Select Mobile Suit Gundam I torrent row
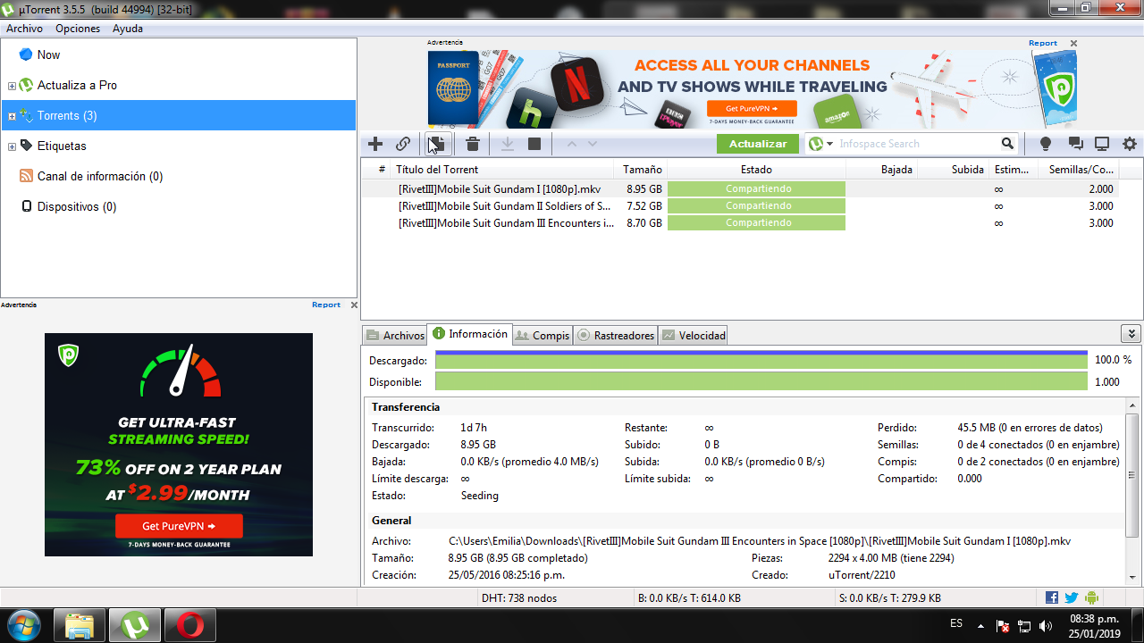Viewport: 1144px width, 643px height. [x=740, y=189]
